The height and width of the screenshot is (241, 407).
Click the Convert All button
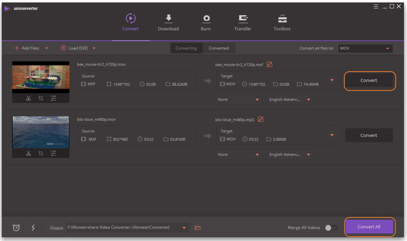coord(369,227)
